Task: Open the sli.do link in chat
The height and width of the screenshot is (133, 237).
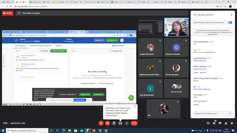Action: (x=200, y=101)
